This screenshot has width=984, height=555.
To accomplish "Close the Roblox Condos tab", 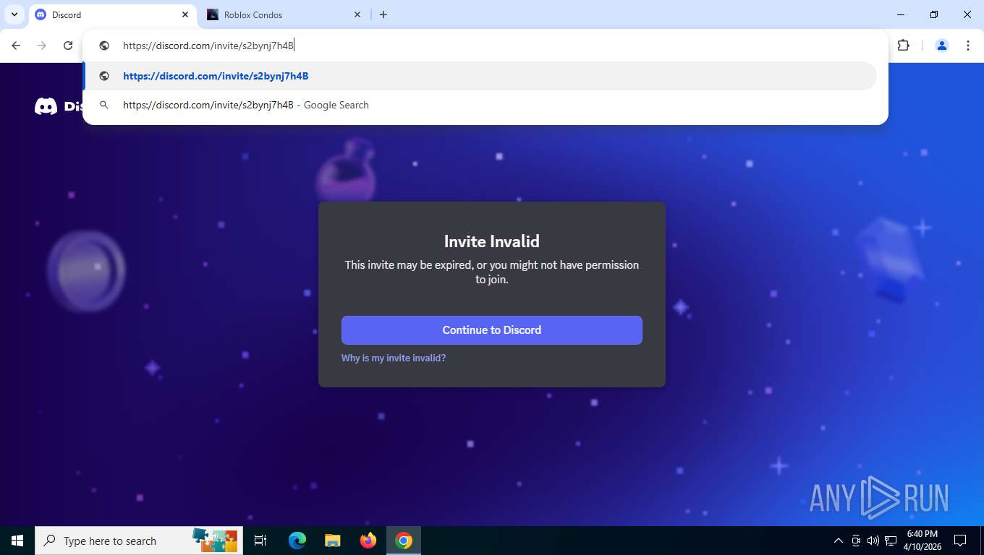I will point(357,14).
